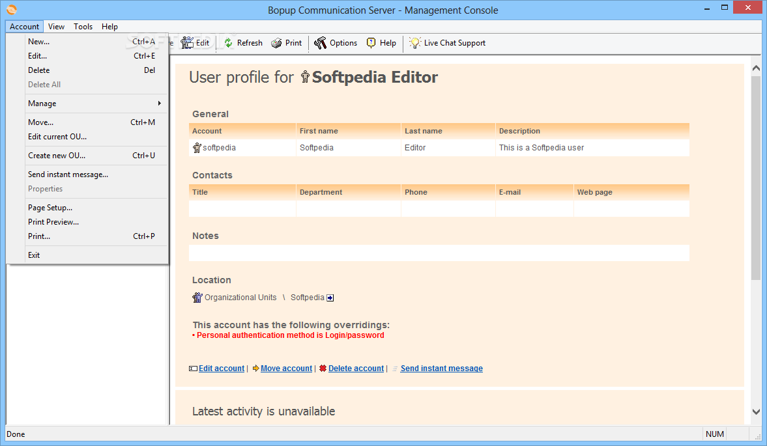Screen dimensions: 767x446
Task: Click the E-mail column header
Action: point(534,192)
